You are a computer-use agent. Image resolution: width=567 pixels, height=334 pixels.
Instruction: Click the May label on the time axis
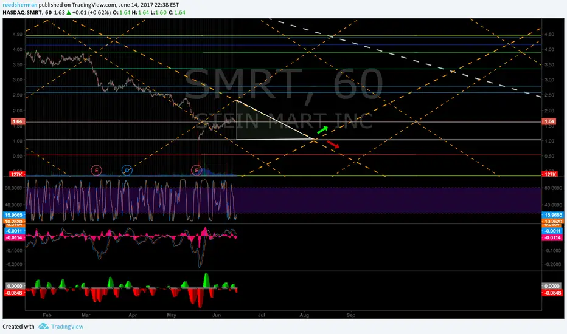click(172, 315)
